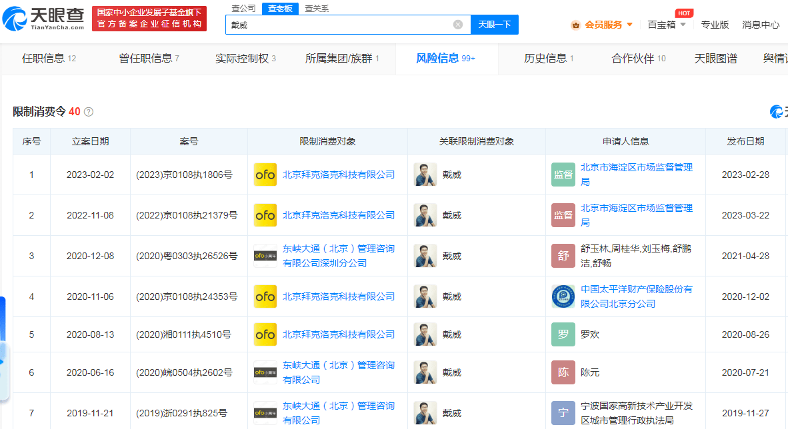
Task: Open the 曾任职信息 tab
Action: [149, 59]
